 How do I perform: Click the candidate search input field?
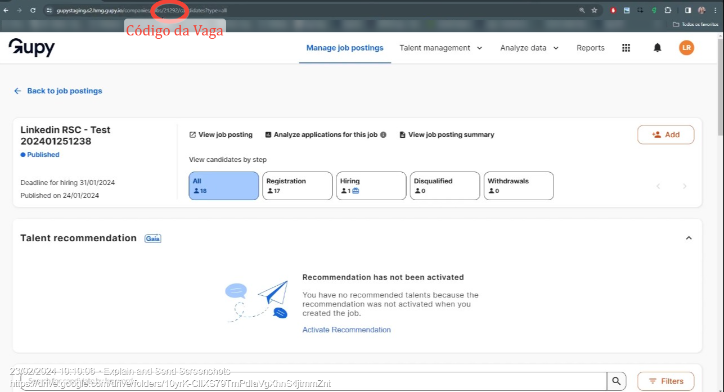point(313,381)
